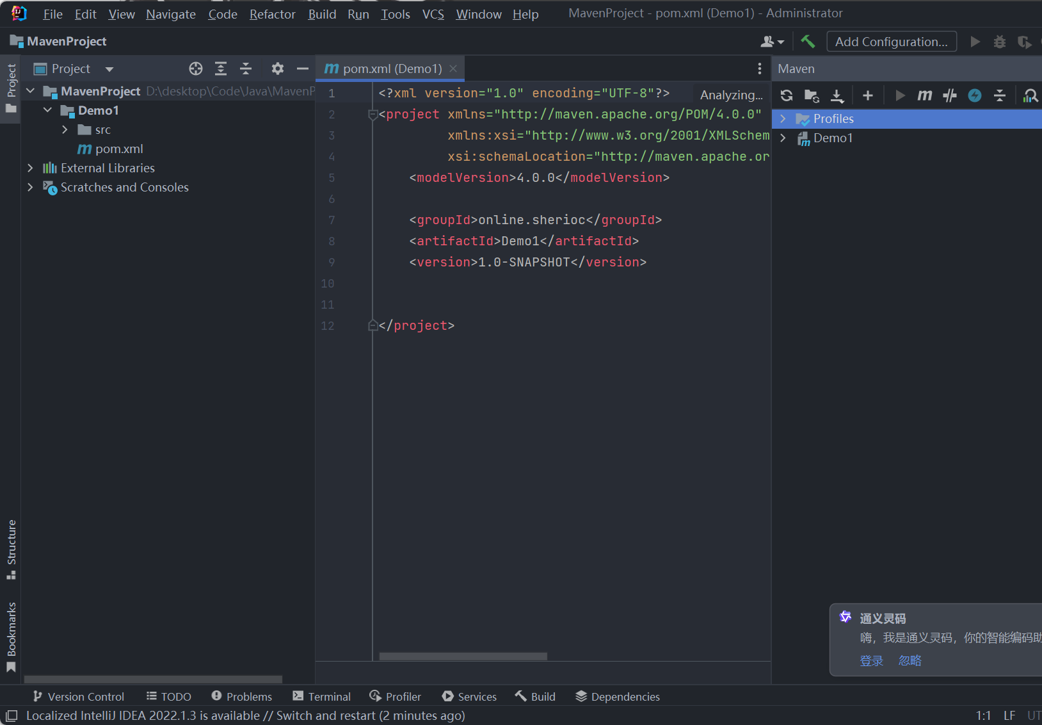Select opened file with crosshair icon

[x=196, y=69]
